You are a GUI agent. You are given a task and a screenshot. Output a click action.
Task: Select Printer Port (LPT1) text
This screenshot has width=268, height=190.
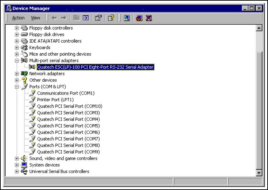pos(56,100)
